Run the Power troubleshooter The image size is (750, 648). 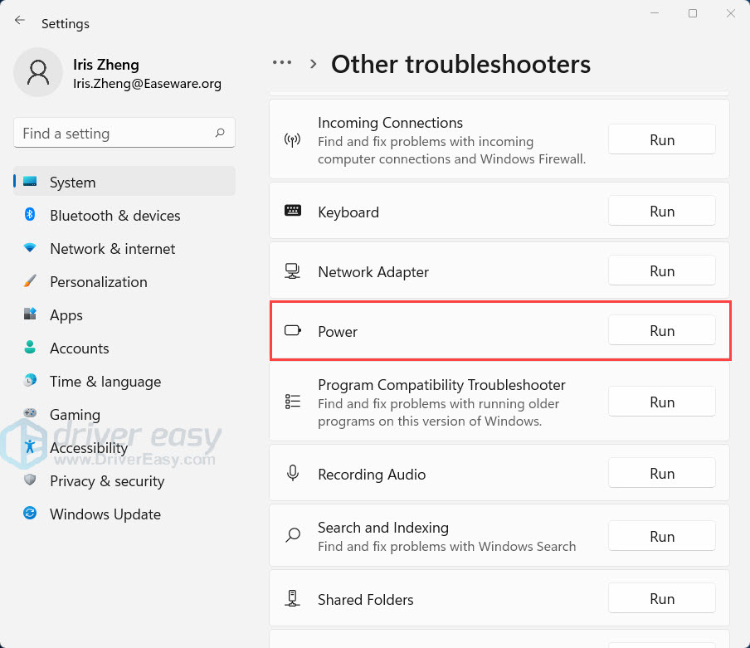(x=661, y=330)
